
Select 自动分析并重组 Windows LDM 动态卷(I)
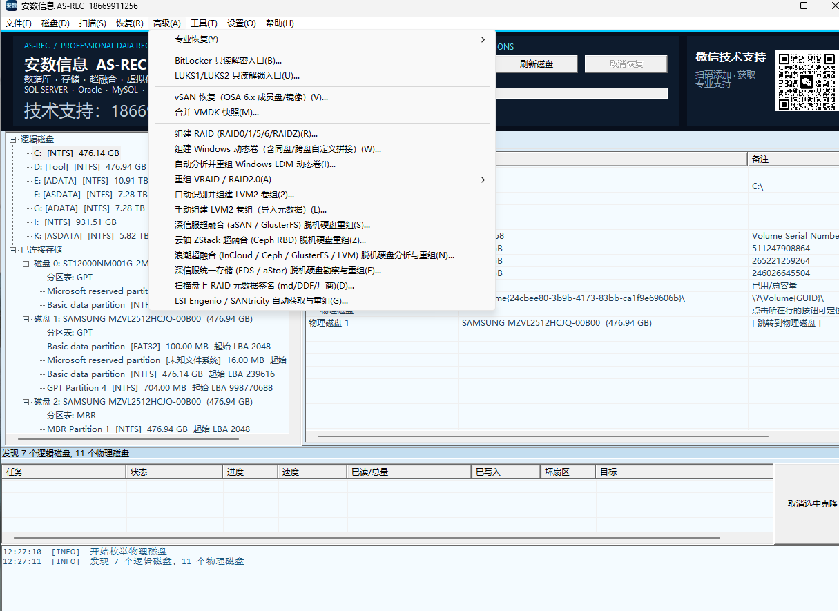(322, 164)
